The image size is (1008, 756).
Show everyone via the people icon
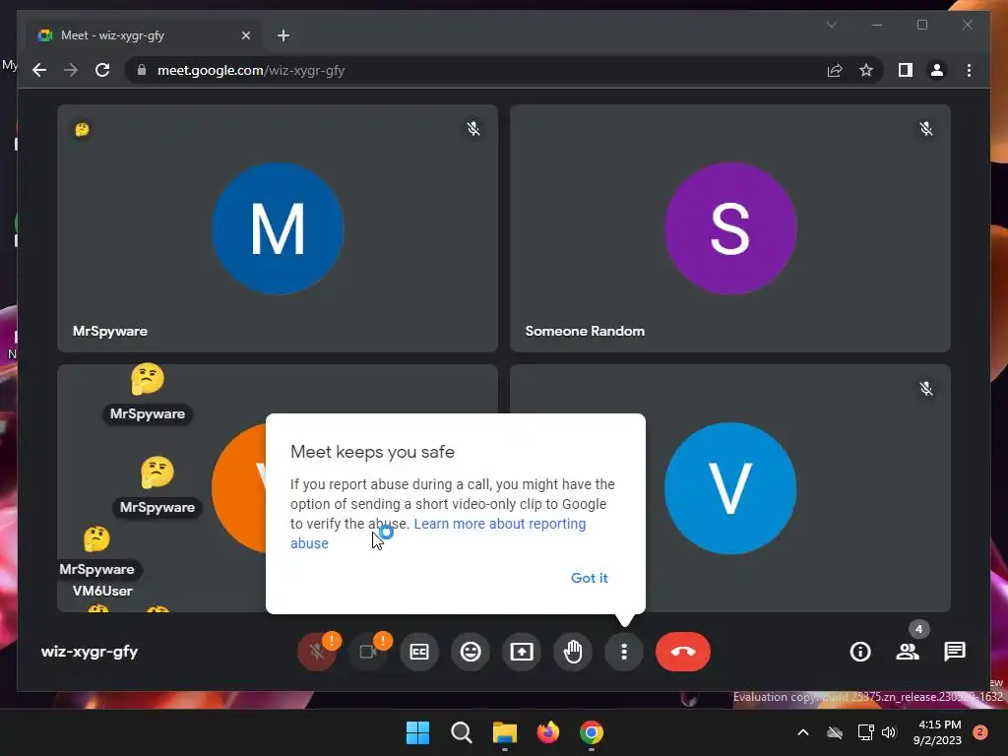pos(908,652)
